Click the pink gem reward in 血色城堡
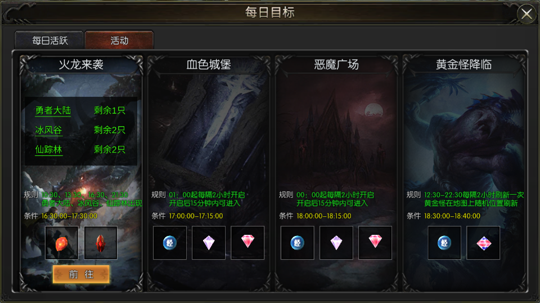Viewport: 540px width, 303px height. coord(247,243)
